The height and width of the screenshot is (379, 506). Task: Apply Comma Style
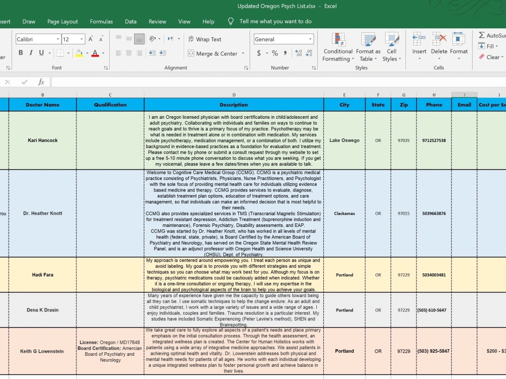coord(285,53)
